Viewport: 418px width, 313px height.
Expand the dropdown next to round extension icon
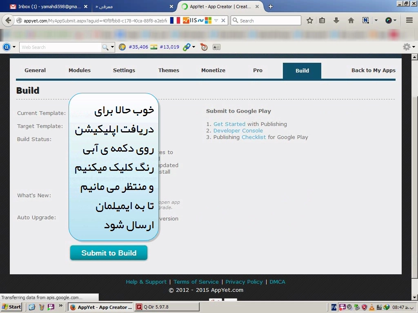(395, 20)
